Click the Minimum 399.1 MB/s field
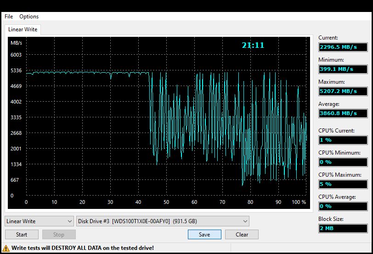 [343, 69]
